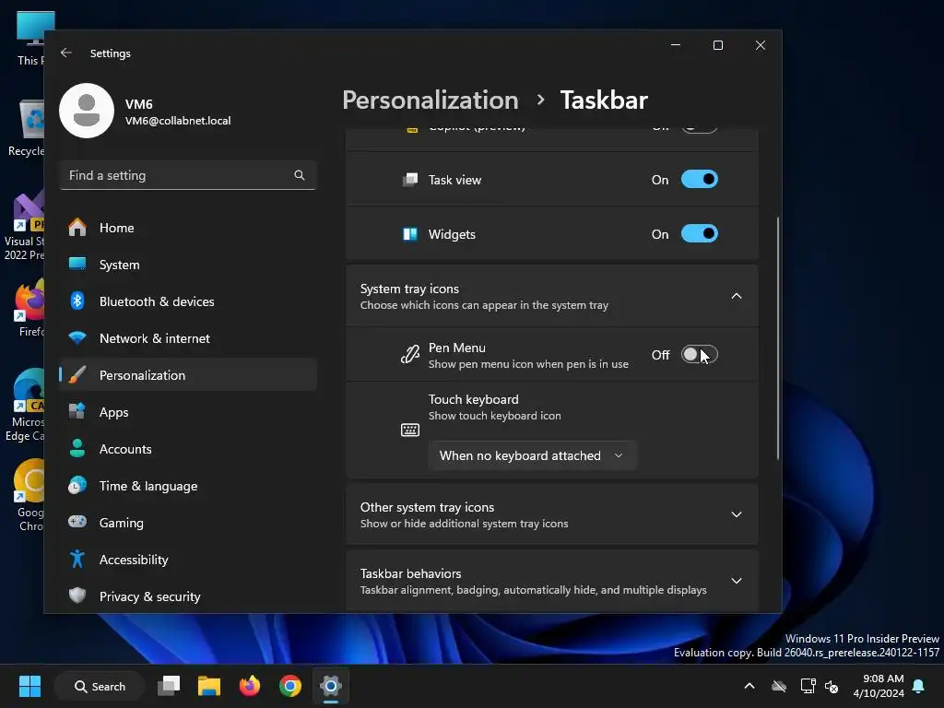
Task: Open File Explorer from the taskbar
Action: pos(209,686)
